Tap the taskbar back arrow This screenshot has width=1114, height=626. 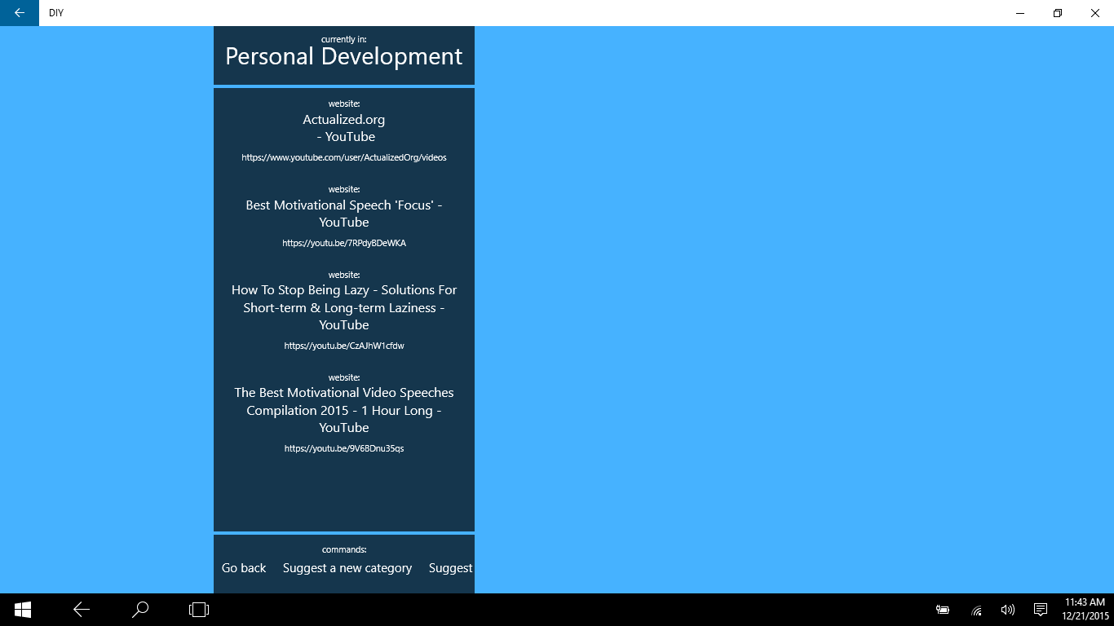pyautogui.click(x=82, y=609)
